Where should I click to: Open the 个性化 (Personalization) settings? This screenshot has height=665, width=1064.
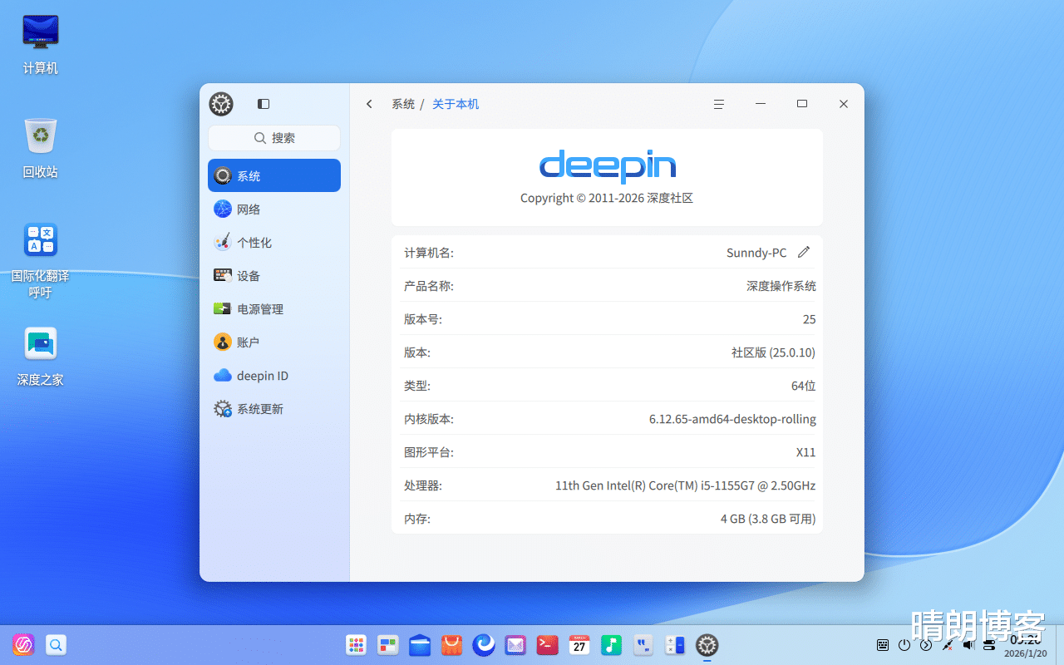(x=254, y=243)
